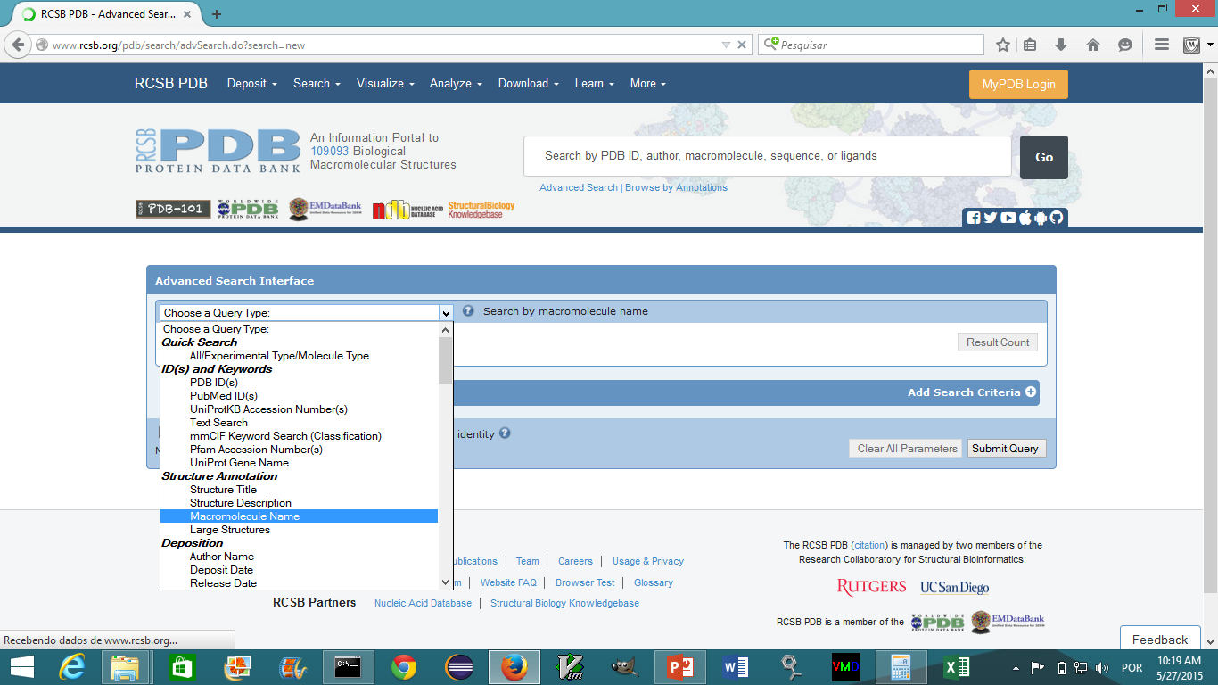Click the RCSB PDB Protein Data Bank logo
Viewport: 1218px width, 685px height.
[x=218, y=151]
